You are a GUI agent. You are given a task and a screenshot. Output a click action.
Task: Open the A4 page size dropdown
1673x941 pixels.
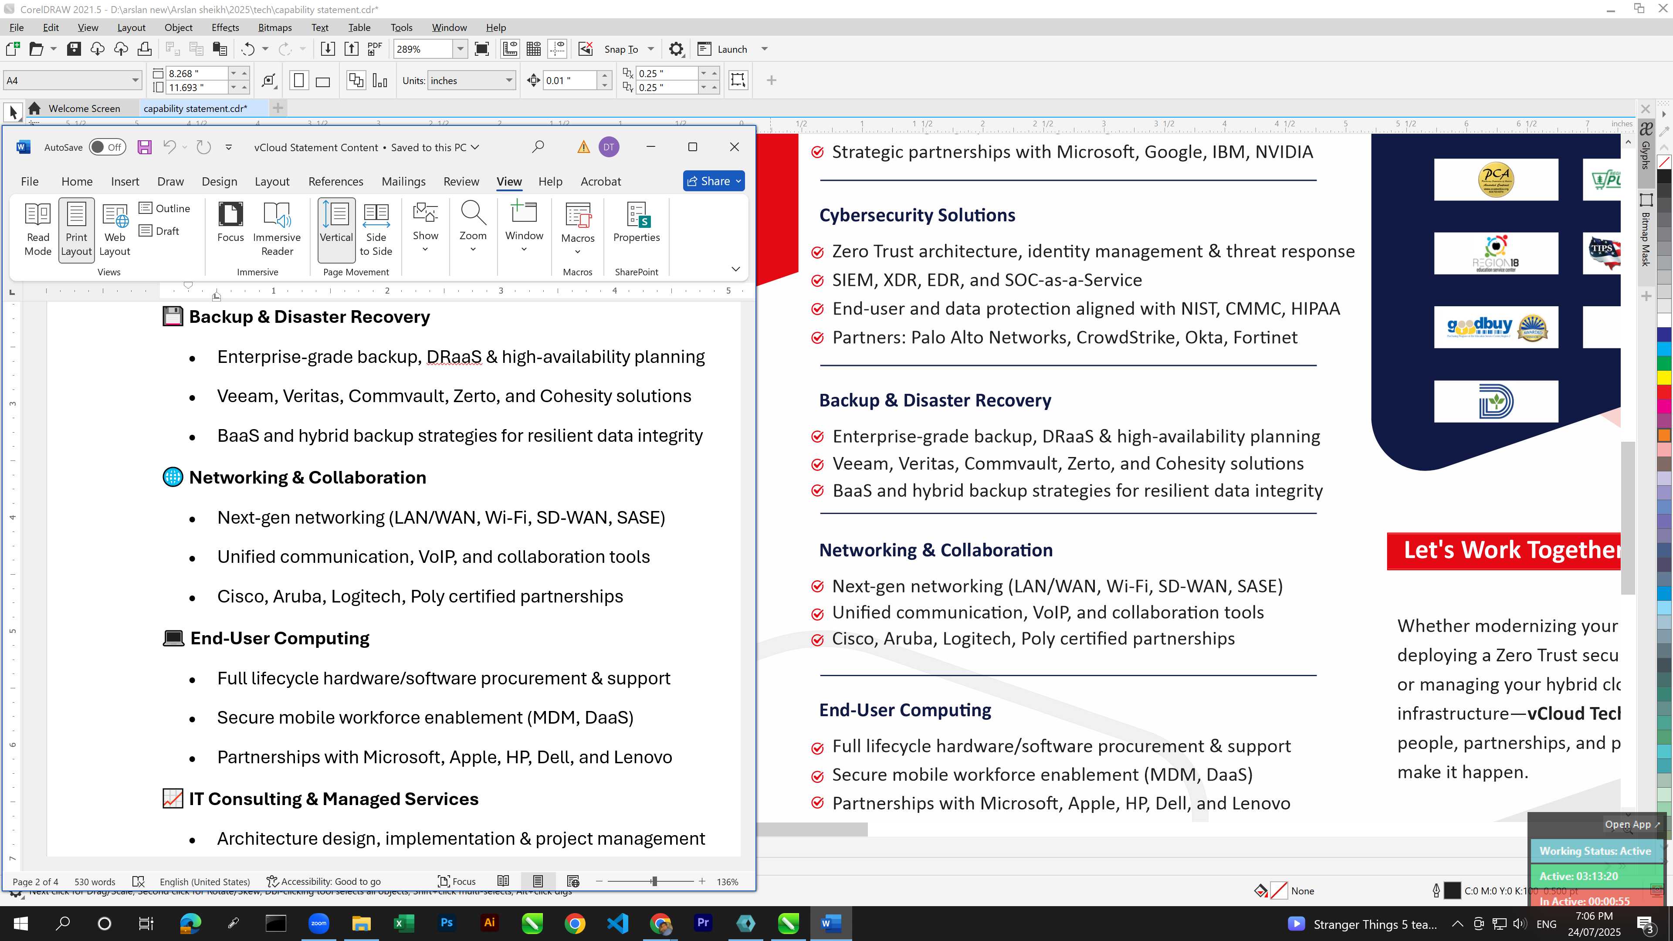point(135,81)
